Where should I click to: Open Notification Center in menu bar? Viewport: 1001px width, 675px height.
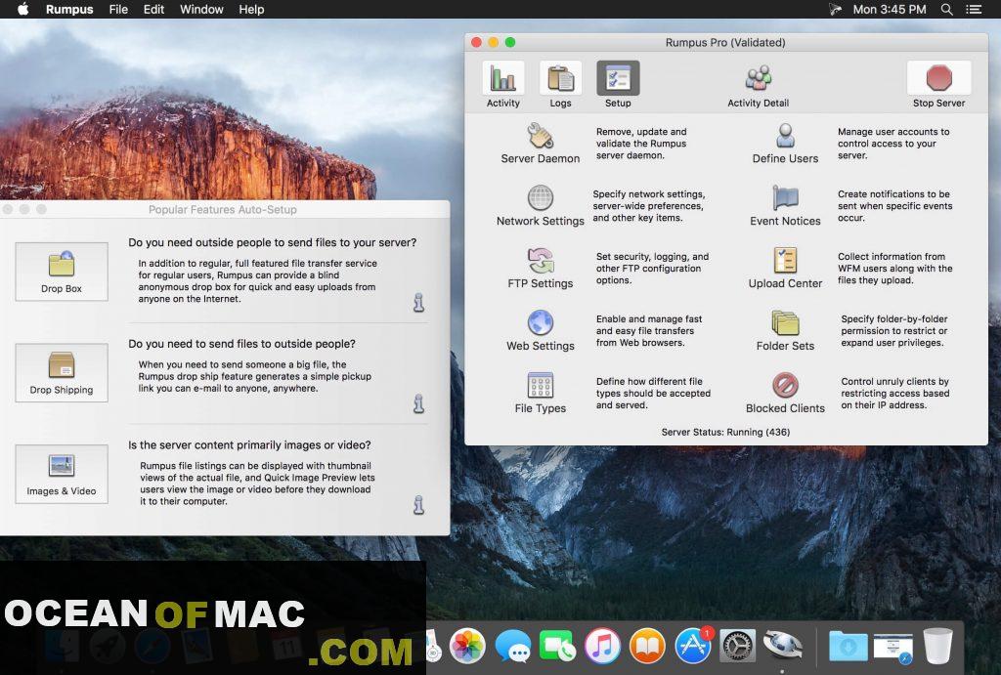[x=974, y=9]
